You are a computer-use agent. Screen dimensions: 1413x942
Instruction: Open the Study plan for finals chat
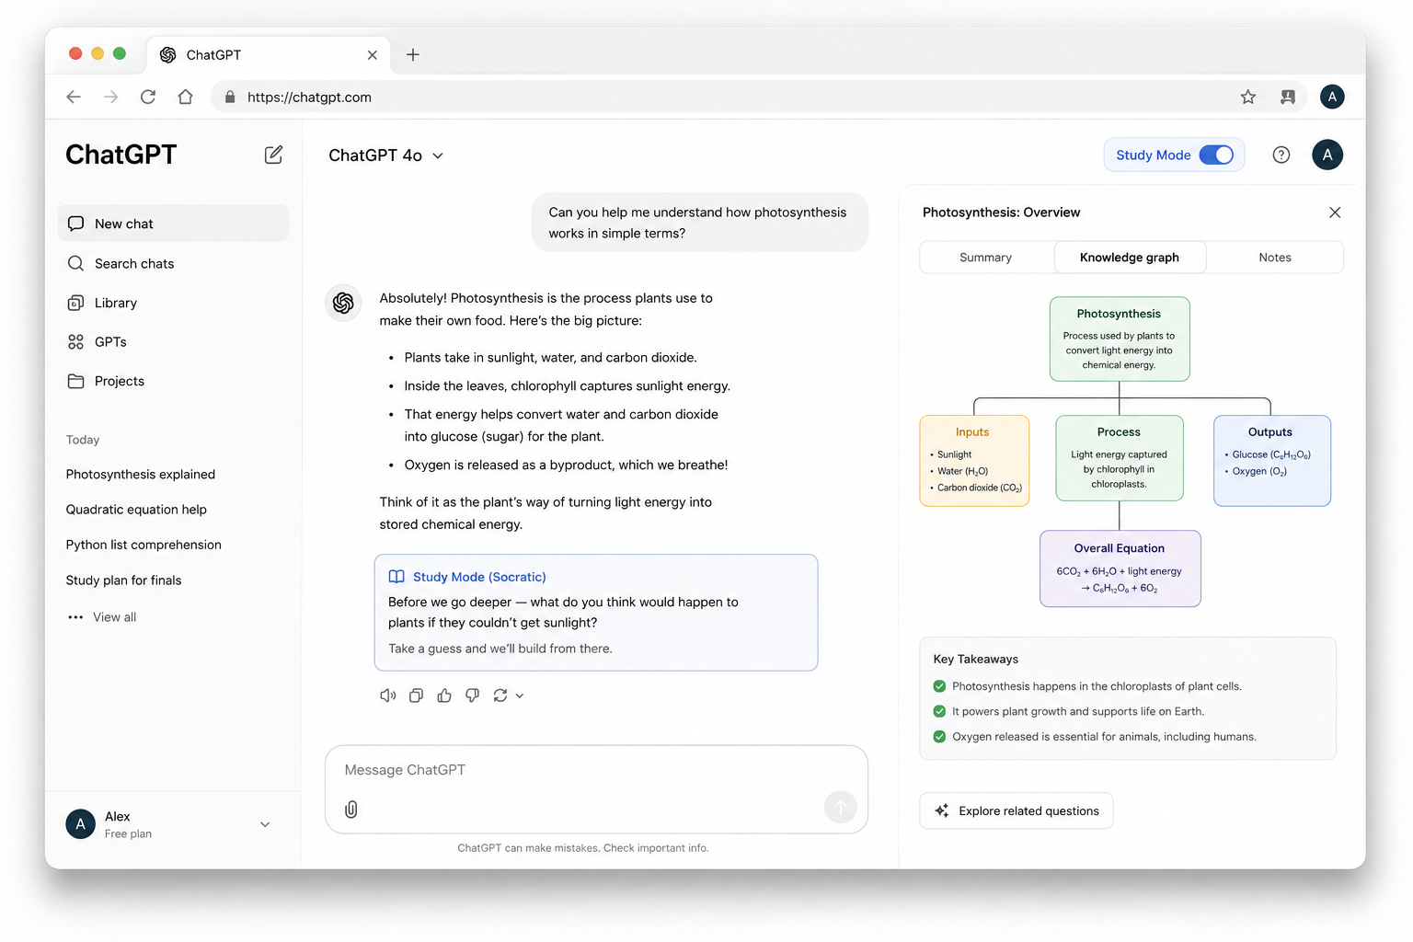click(123, 580)
